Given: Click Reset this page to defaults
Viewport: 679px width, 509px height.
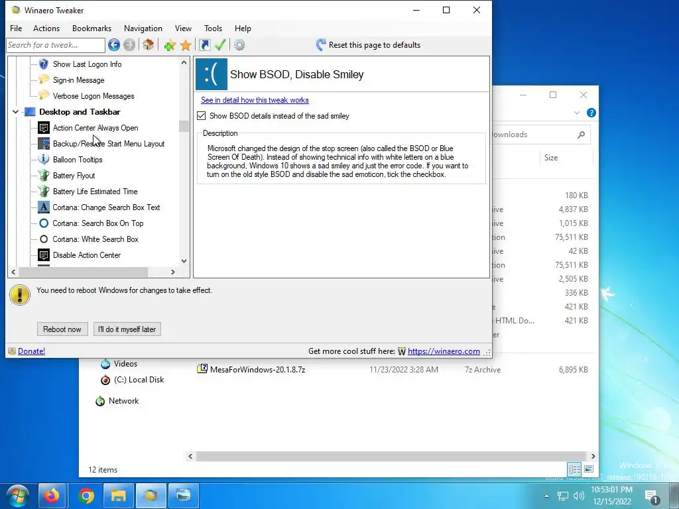Looking at the screenshot, I should click(x=369, y=44).
